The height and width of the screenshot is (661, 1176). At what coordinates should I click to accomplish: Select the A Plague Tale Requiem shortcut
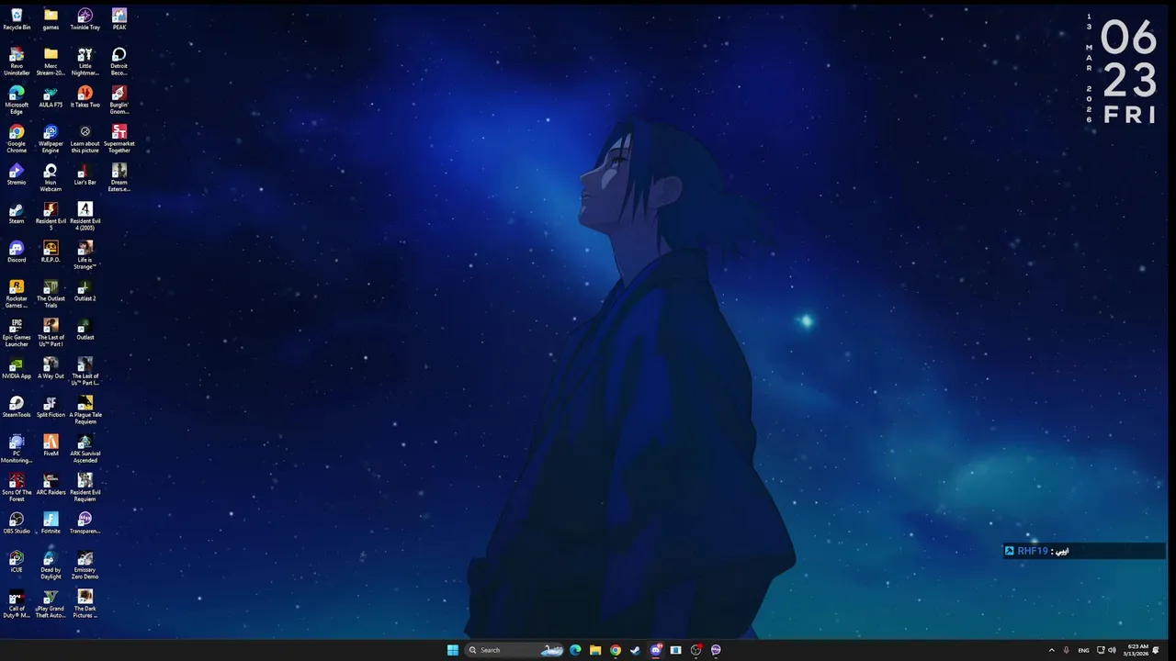coord(85,409)
